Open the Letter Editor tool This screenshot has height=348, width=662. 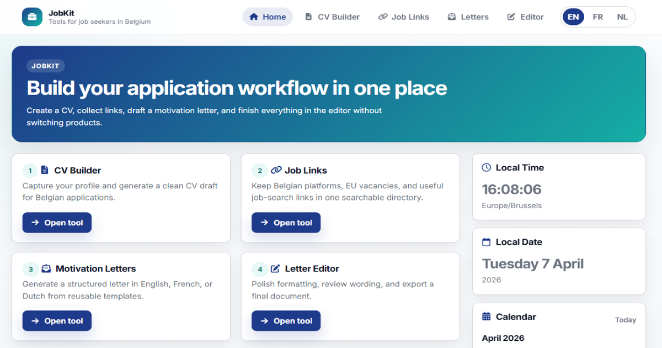pyautogui.click(x=286, y=320)
